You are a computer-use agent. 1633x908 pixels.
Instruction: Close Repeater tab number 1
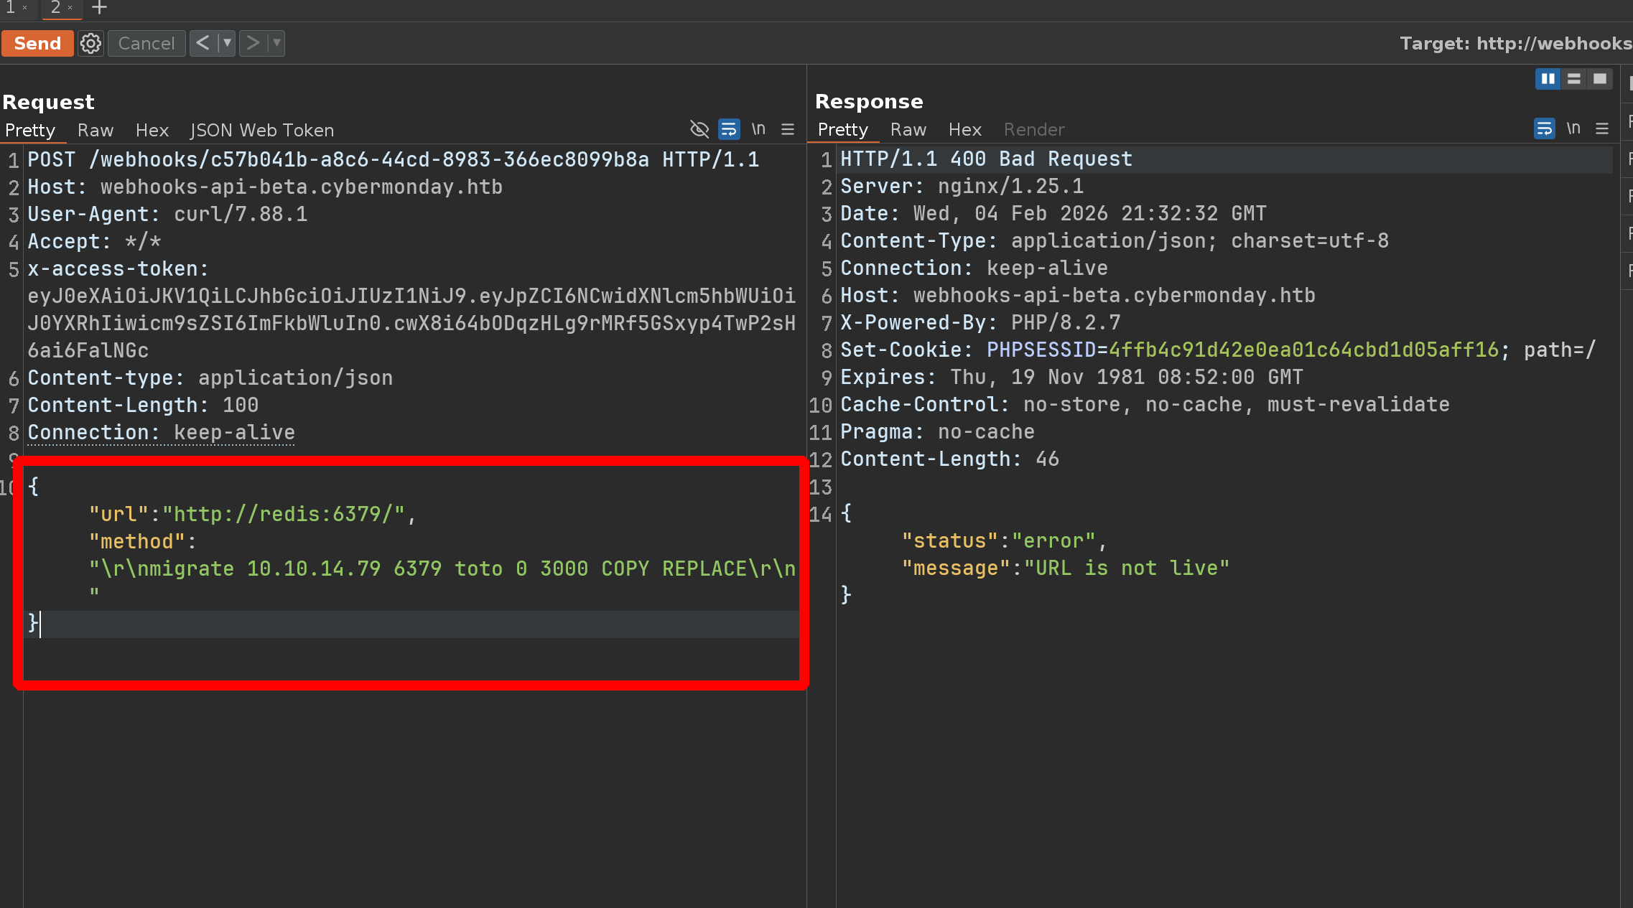(x=24, y=8)
